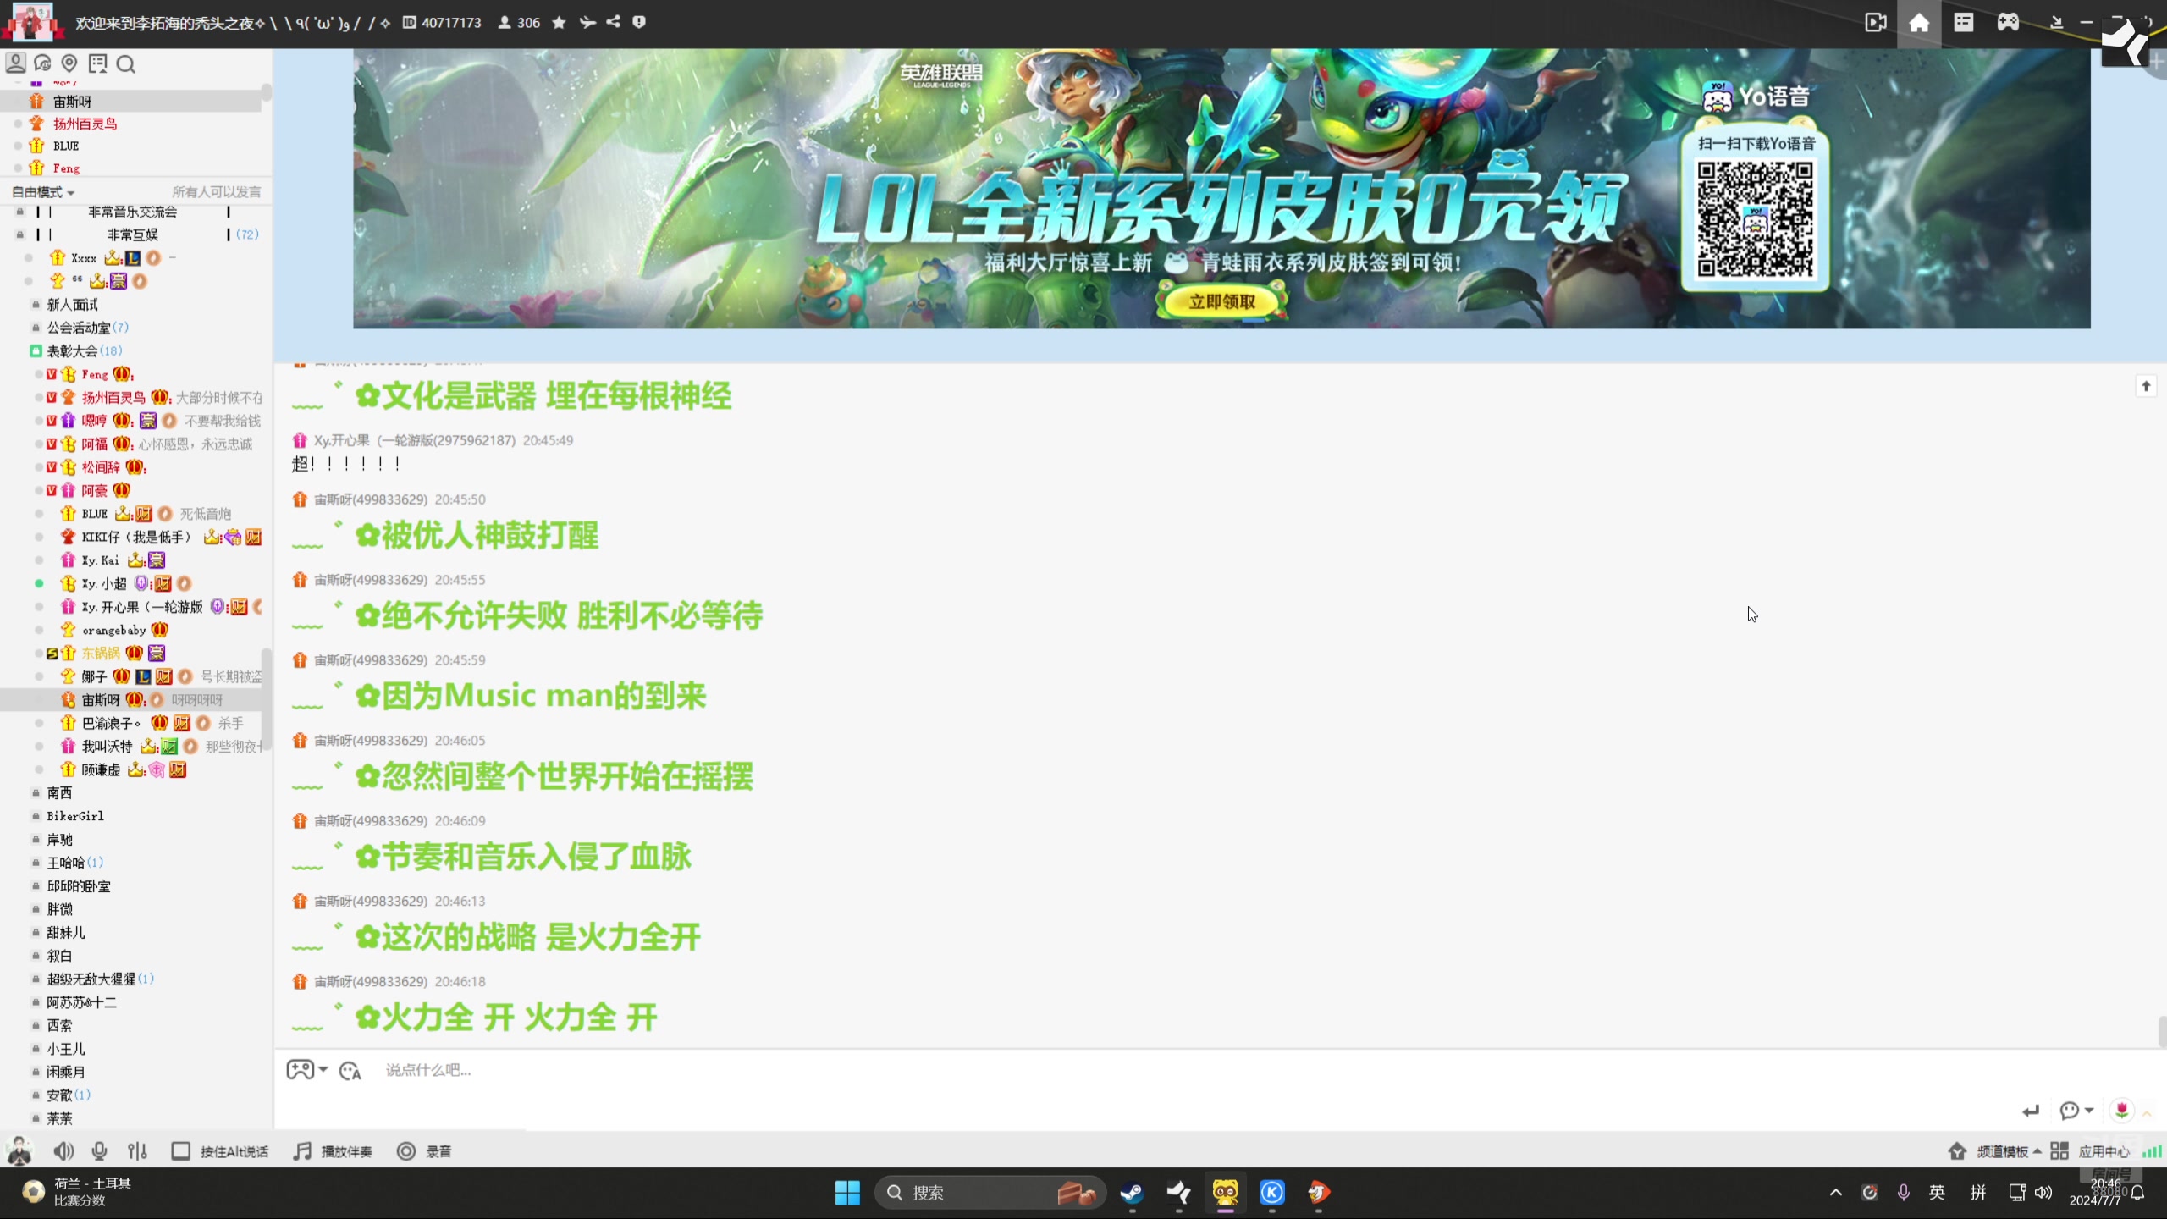Select user 顾谦虚 in the channel list
The width and height of the screenshot is (2167, 1219).
pos(101,770)
